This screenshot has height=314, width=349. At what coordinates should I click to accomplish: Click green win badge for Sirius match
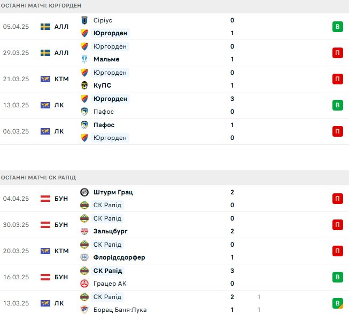pos(338,27)
